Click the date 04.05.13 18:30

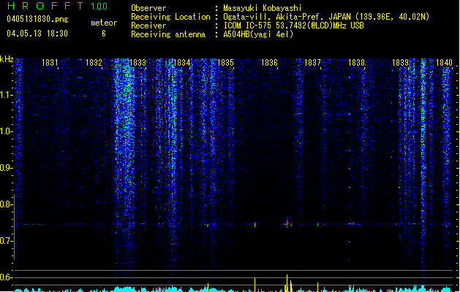37,34
